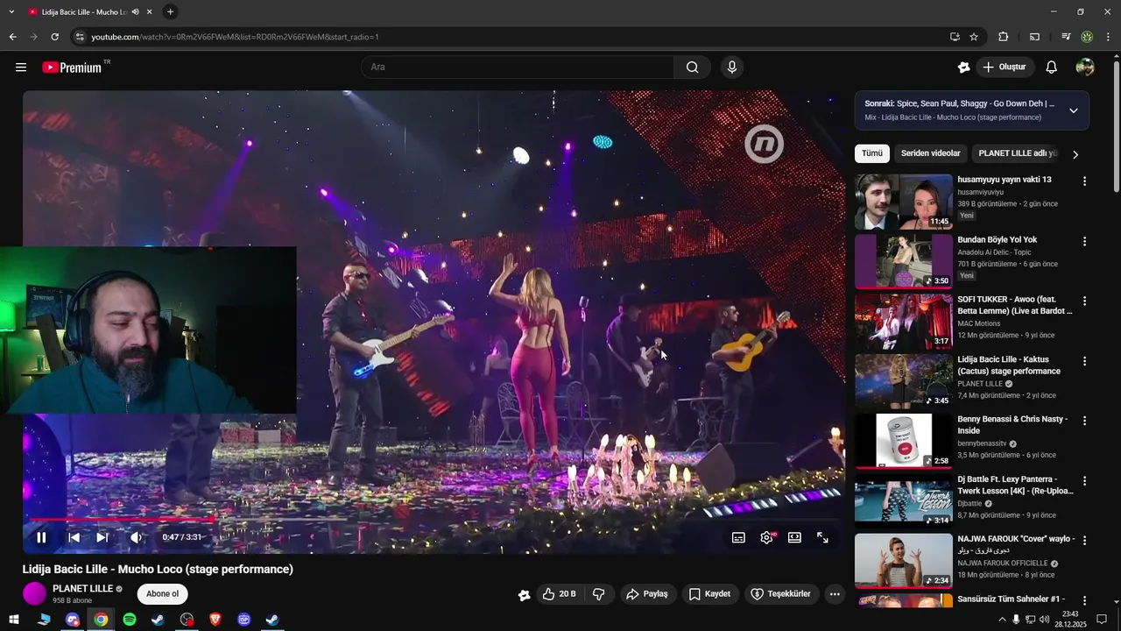Screen dimensions: 1121x631
Task: Pause the video with the pause button
Action: pyautogui.click(x=41, y=537)
